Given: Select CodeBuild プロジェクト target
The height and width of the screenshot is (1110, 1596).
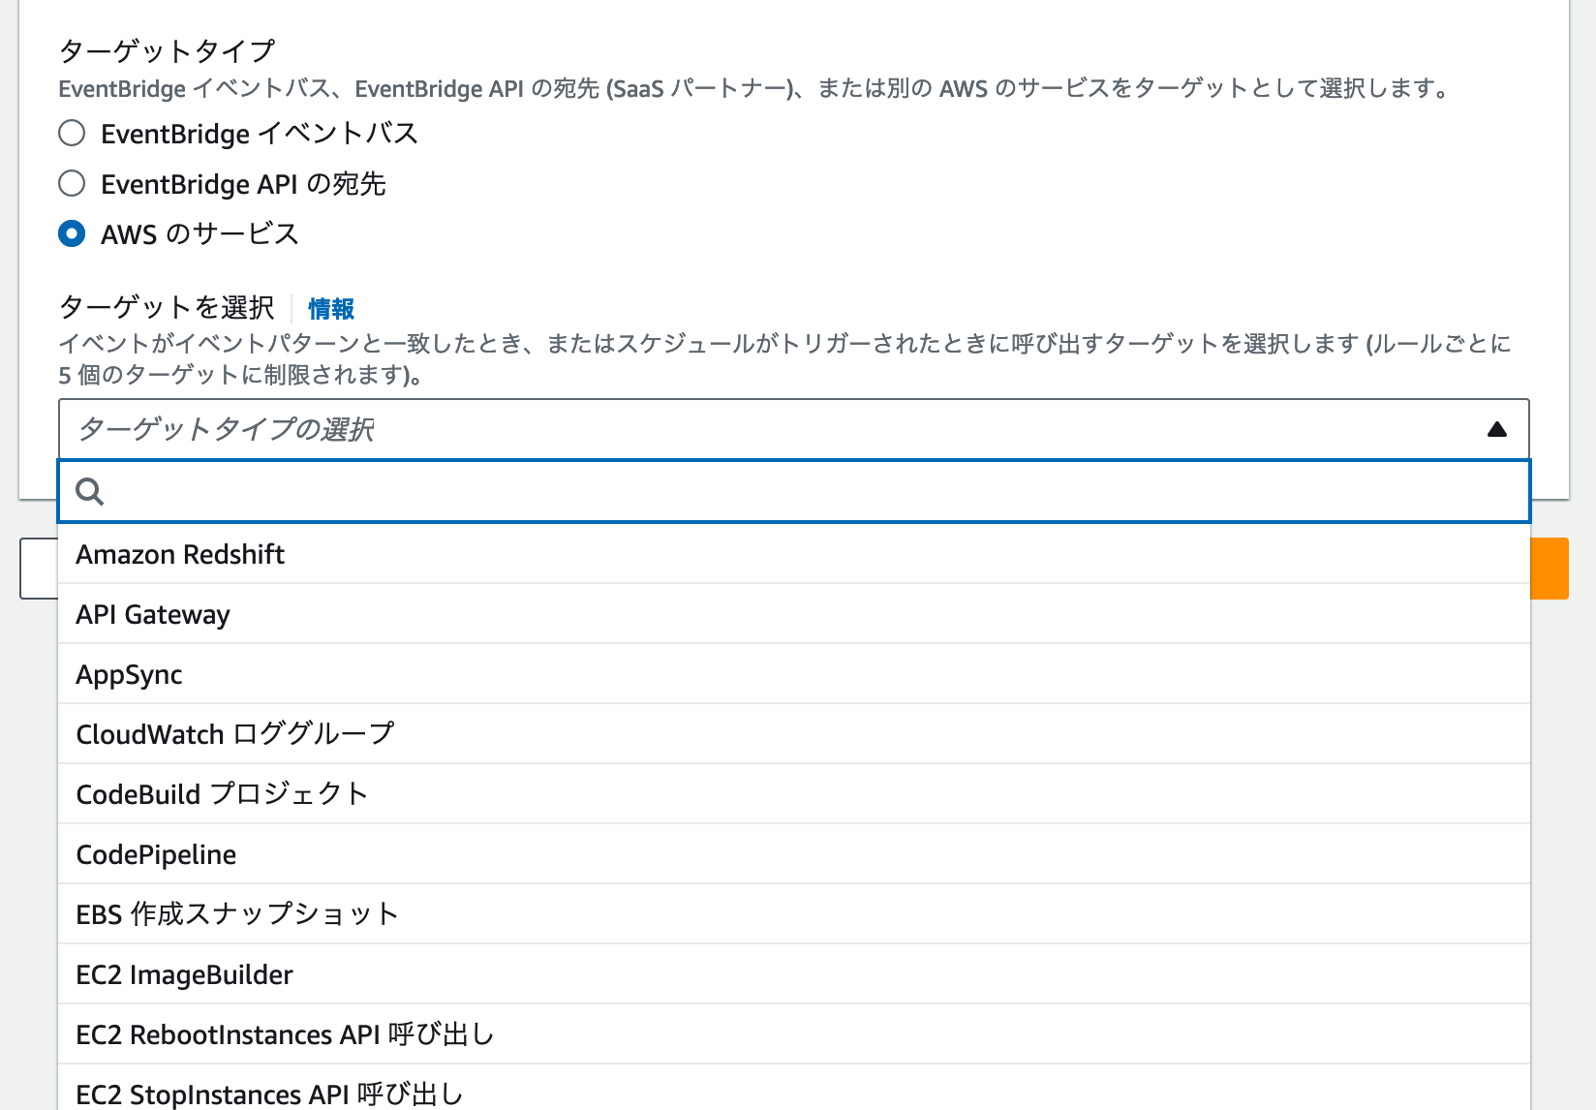Looking at the screenshot, I should [794, 794].
